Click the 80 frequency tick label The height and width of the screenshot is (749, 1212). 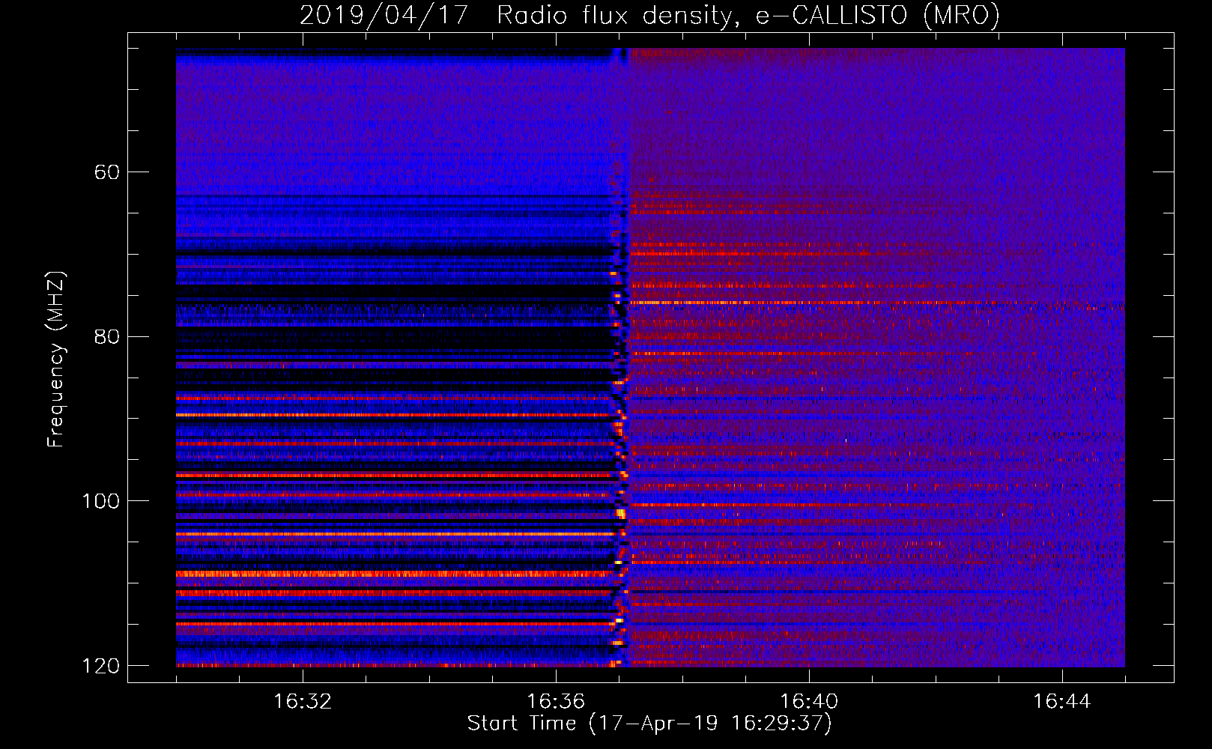[x=107, y=336]
